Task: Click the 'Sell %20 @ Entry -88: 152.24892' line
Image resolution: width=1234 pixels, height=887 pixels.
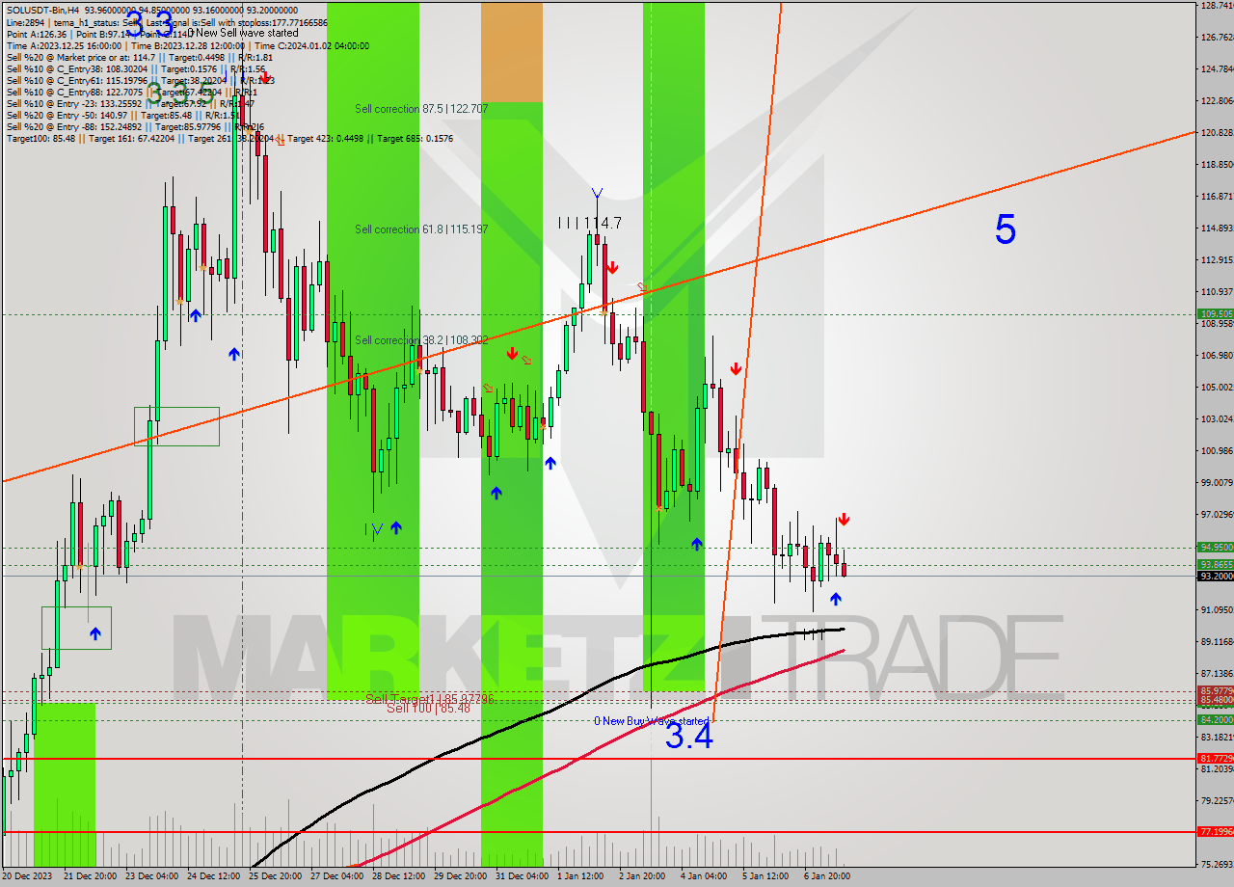Action: click(x=135, y=126)
